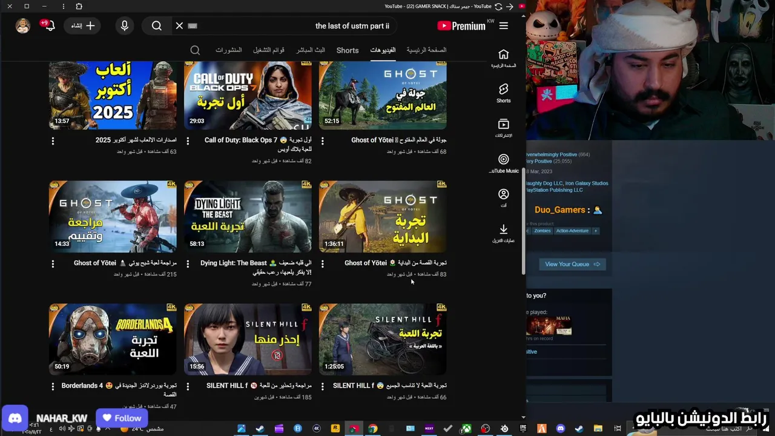Open Chrome from the Windows taskbar
This screenshot has width=775, height=436.
(x=373, y=429)
